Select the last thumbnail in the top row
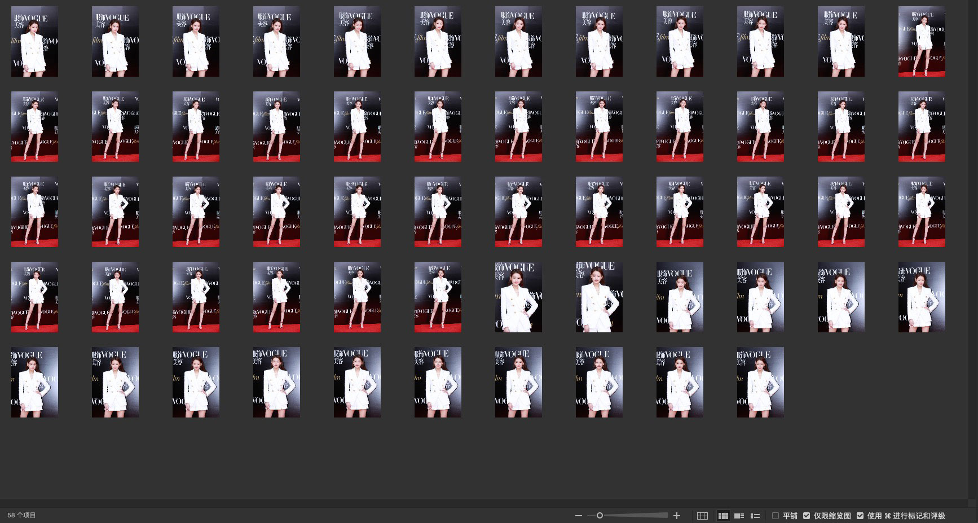The width and height of the screenshot is (978, 523). coord(922,41)
